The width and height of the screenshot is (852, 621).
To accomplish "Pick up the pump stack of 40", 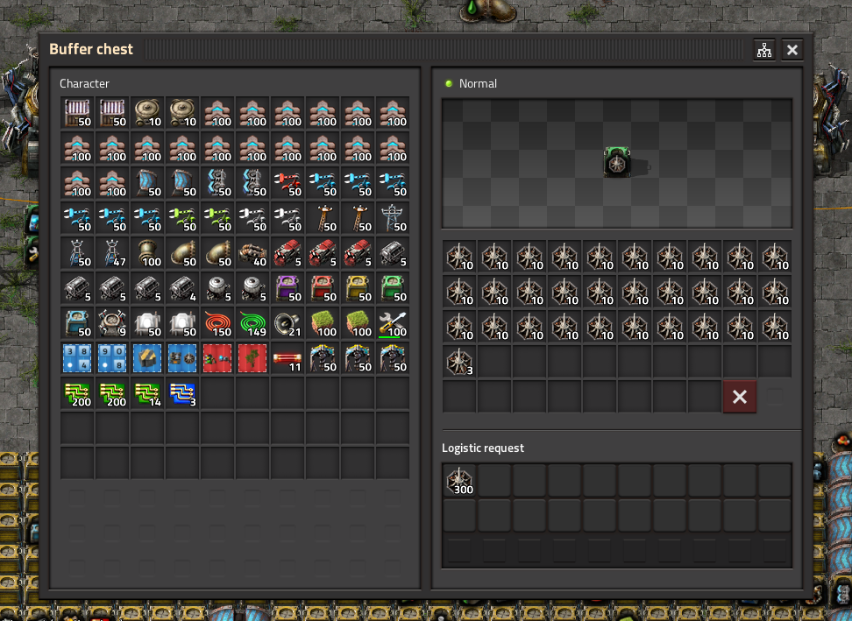I will 252,253.
